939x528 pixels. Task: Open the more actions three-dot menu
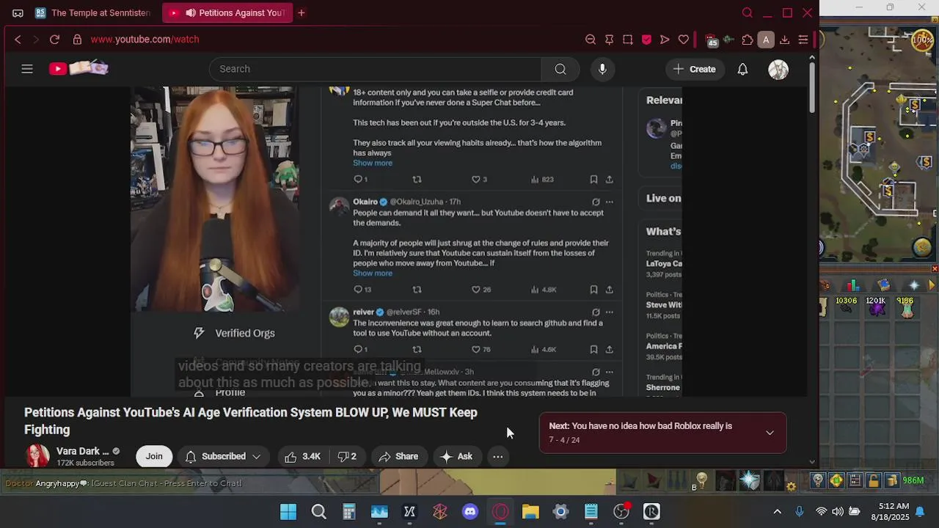click(498, 456)
